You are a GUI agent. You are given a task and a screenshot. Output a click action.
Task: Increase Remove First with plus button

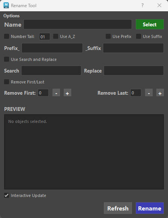pyautogui.click(x=67, y=93)
